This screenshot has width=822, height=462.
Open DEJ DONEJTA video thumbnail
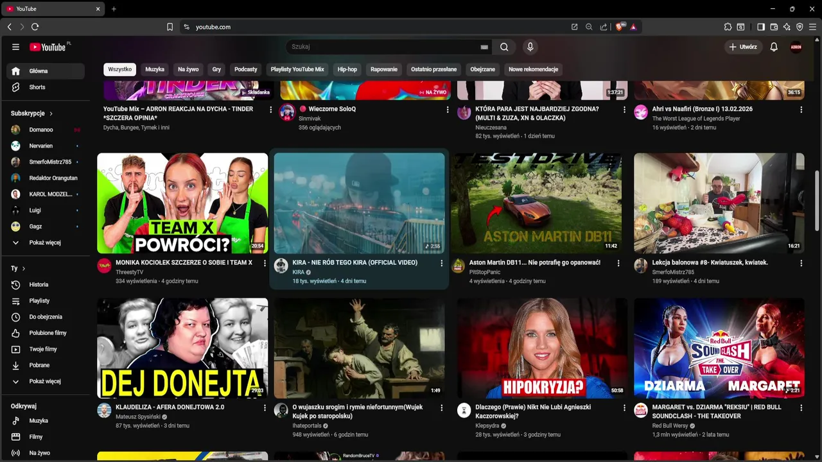pos(182,348)
